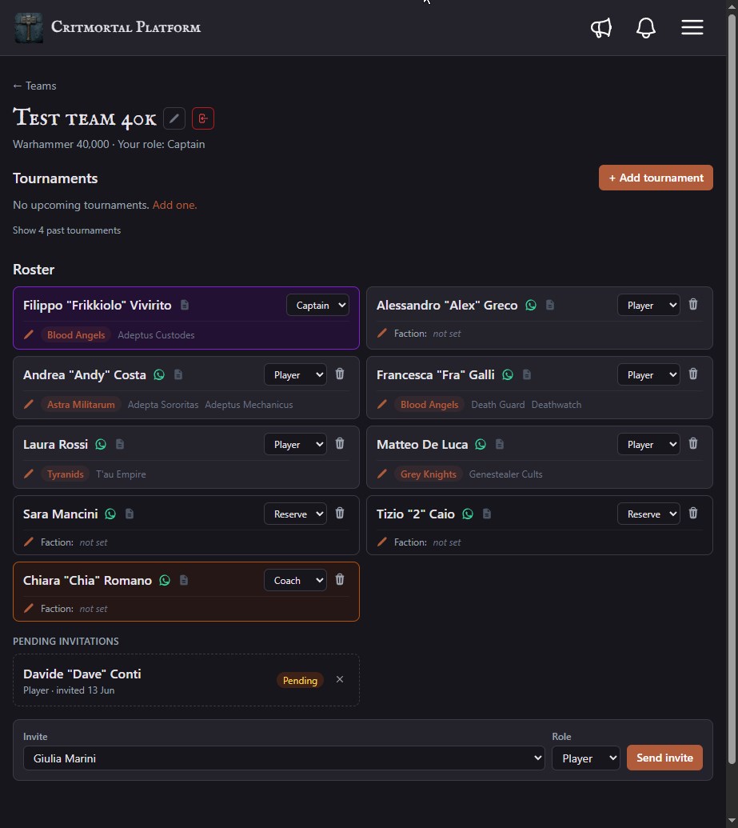Delete Andrea Costa from roster
738x828 pixels.
[x=340, y=374]
